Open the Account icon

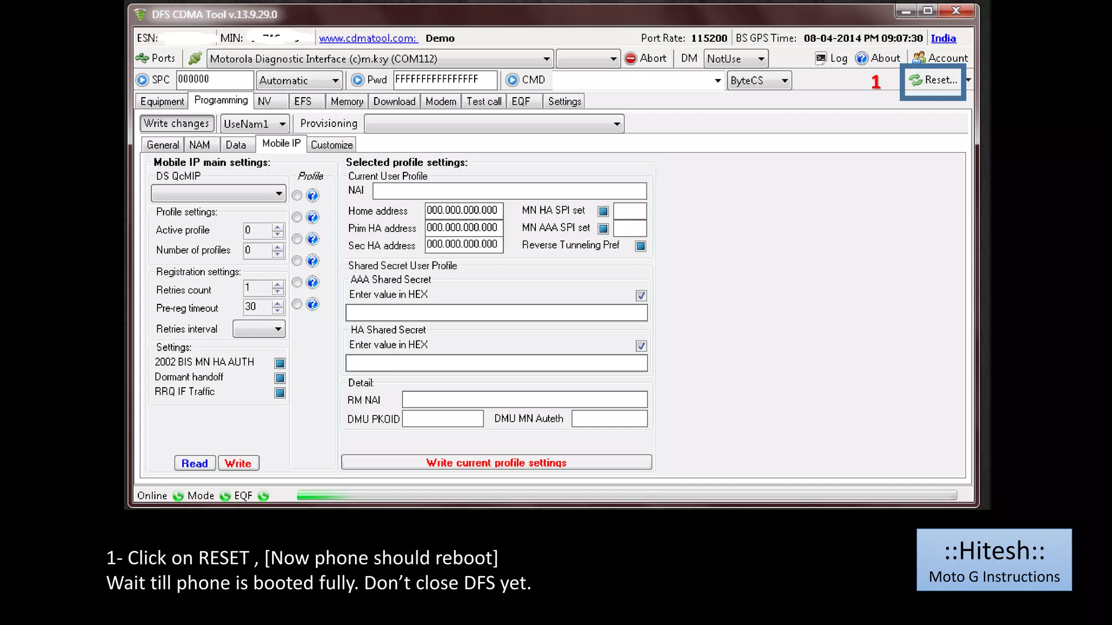919,58
